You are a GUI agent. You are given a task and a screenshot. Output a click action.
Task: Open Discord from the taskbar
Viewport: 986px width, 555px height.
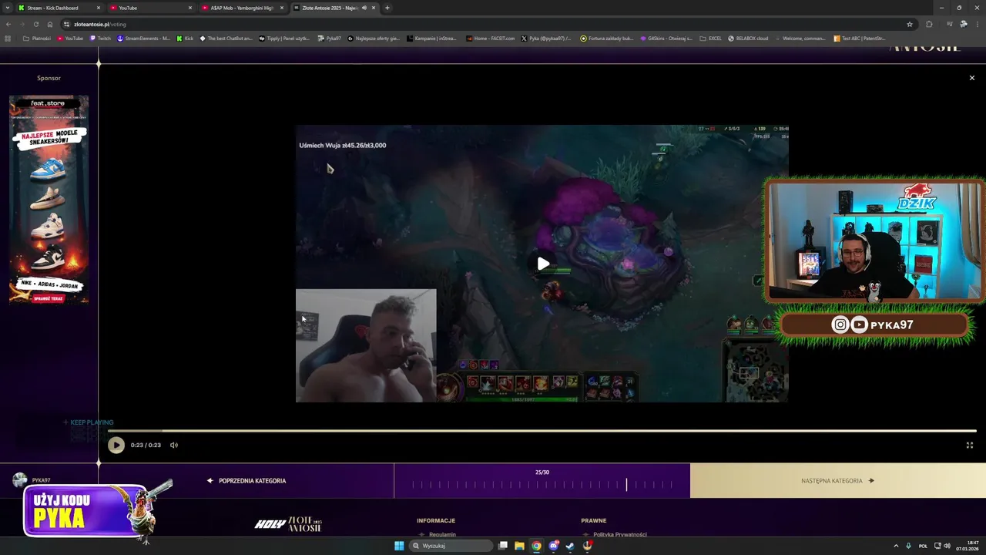tap(553, 546)
